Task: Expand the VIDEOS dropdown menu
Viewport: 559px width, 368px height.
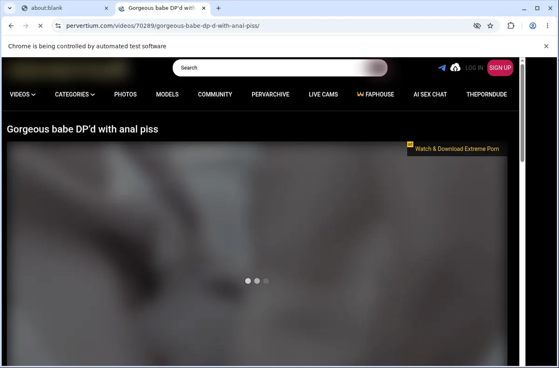Action: point(23,94)
